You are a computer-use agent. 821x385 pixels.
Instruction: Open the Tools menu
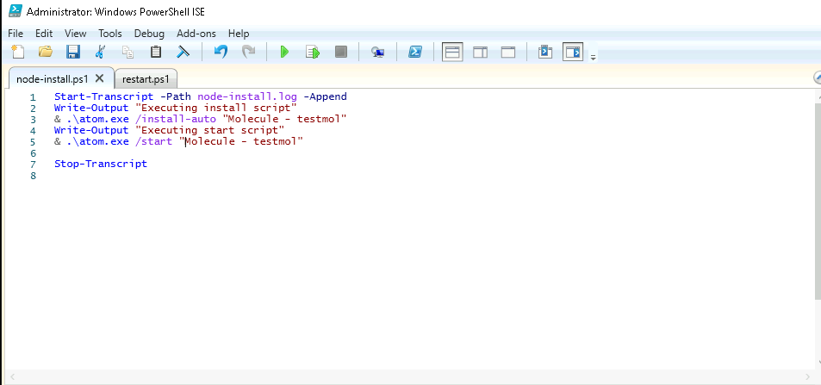point(110,34)
